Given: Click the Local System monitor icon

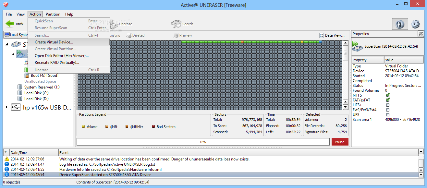Looking at the screenshot, I should click(6, 35).
